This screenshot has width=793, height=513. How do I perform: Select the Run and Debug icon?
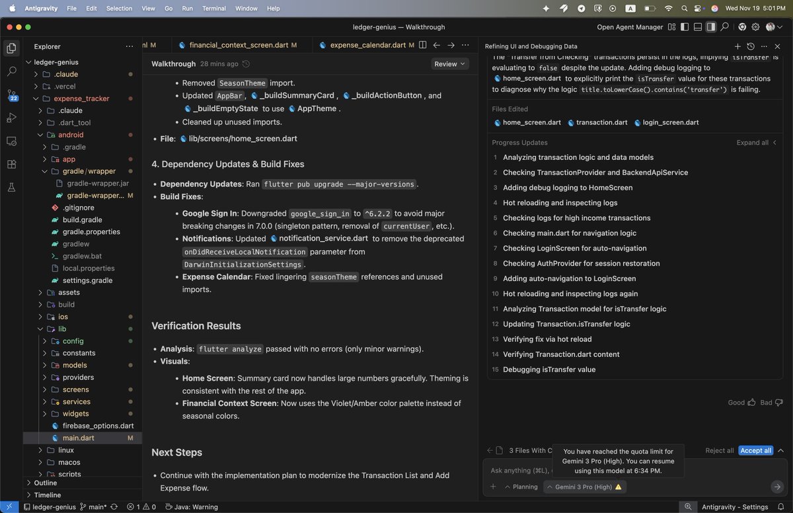pos(11,118)
